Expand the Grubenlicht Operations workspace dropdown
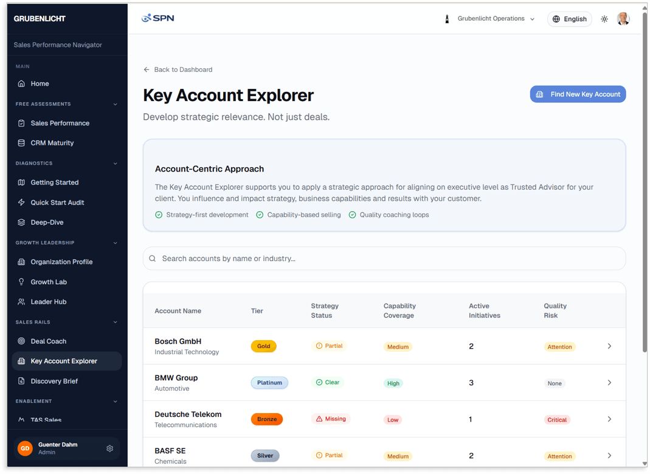The width and height of the screenshot is (650, 474). click(494, 19)
